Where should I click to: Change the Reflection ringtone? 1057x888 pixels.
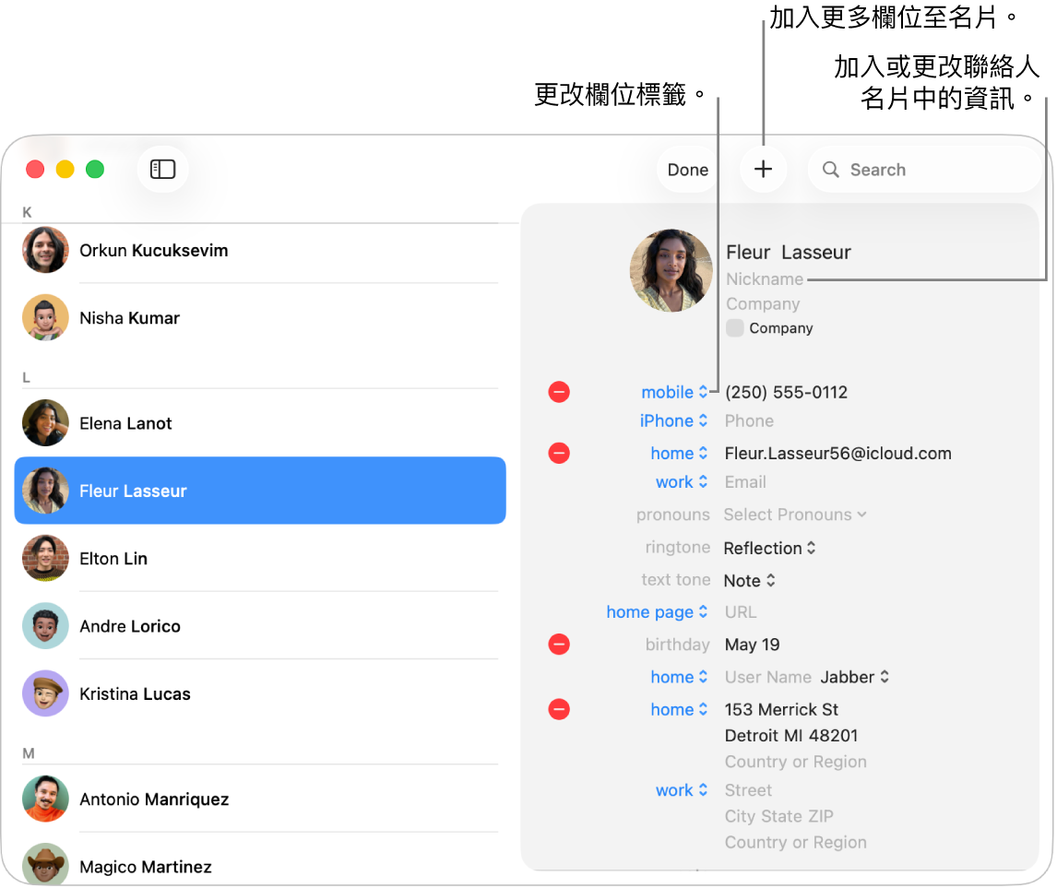click(769, 549)
